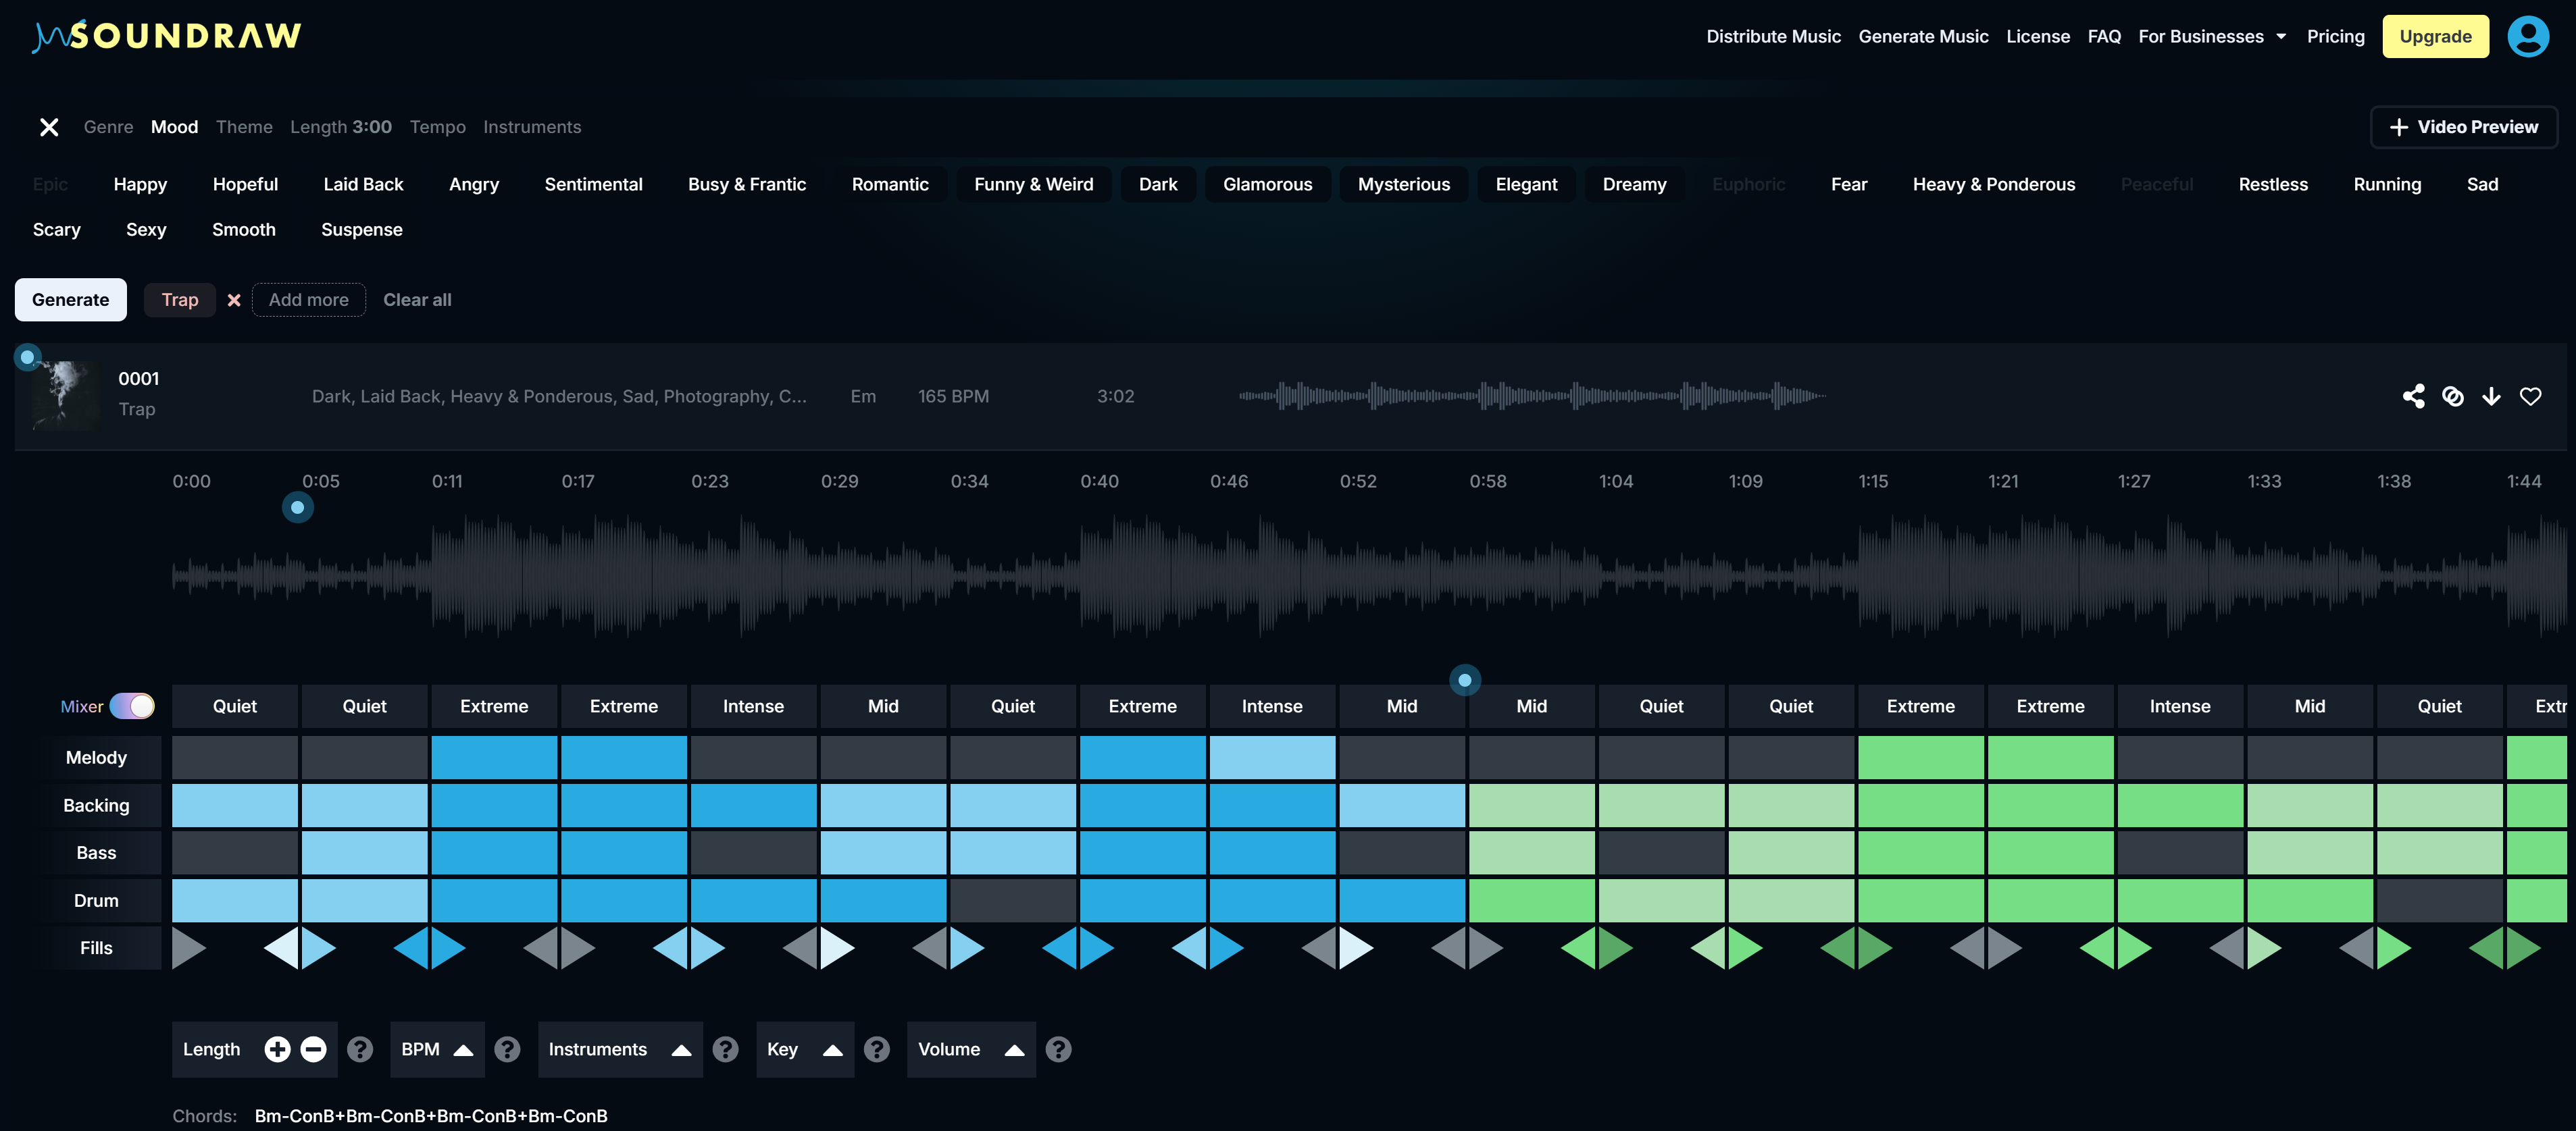2576x1131 pixels.
Task: Toggle the Dreamy mood tag
Action: coord(1634,184)
